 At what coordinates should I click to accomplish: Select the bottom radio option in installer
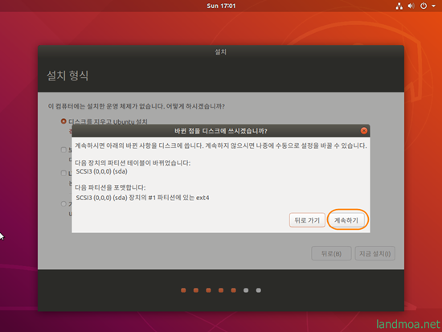[x=63, y=203]
